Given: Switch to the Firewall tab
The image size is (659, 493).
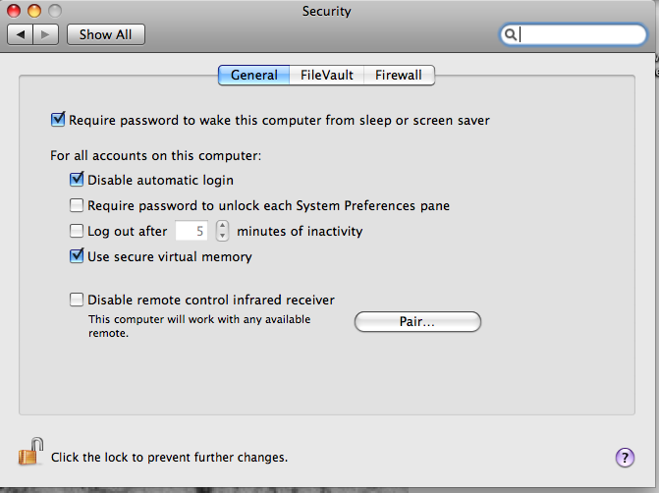Looking at the screenshot, I should (399, 76).
